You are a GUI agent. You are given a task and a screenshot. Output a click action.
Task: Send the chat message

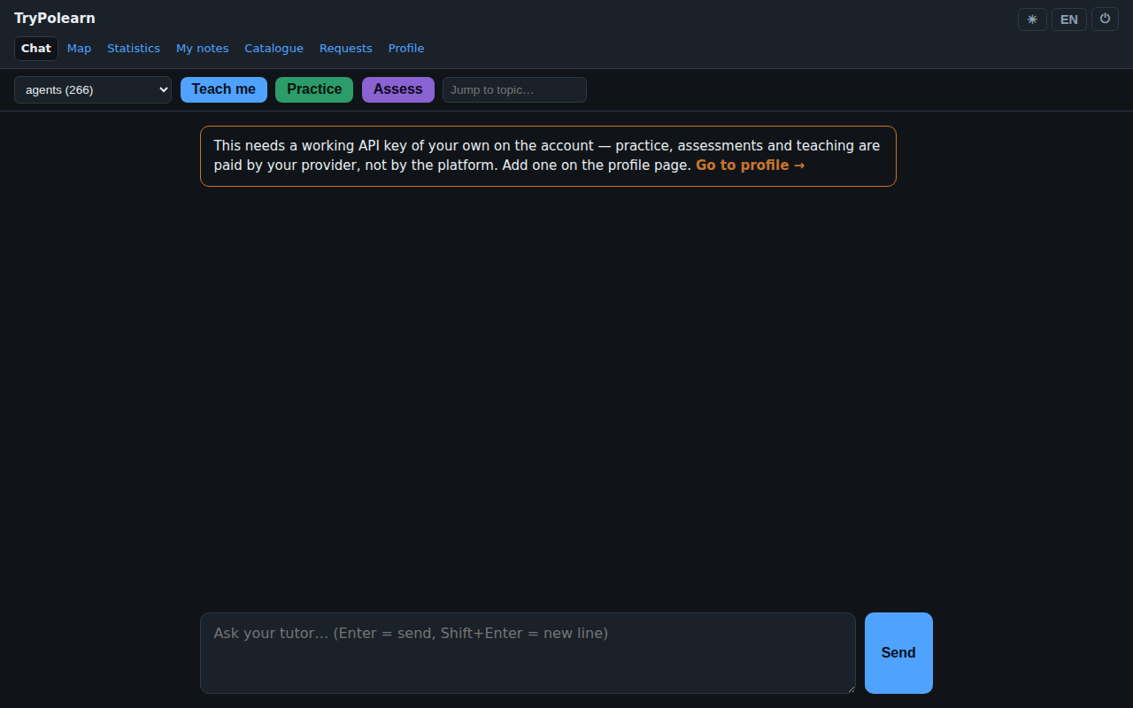[898, 653]
